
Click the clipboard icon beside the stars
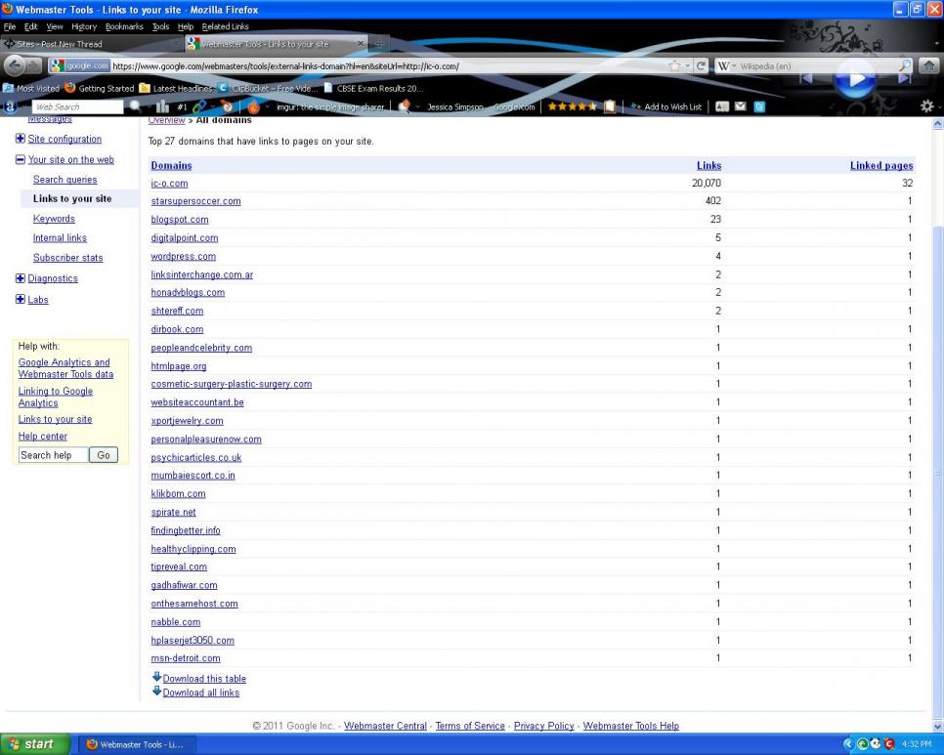pyautogui.click(x=610, y=106)
